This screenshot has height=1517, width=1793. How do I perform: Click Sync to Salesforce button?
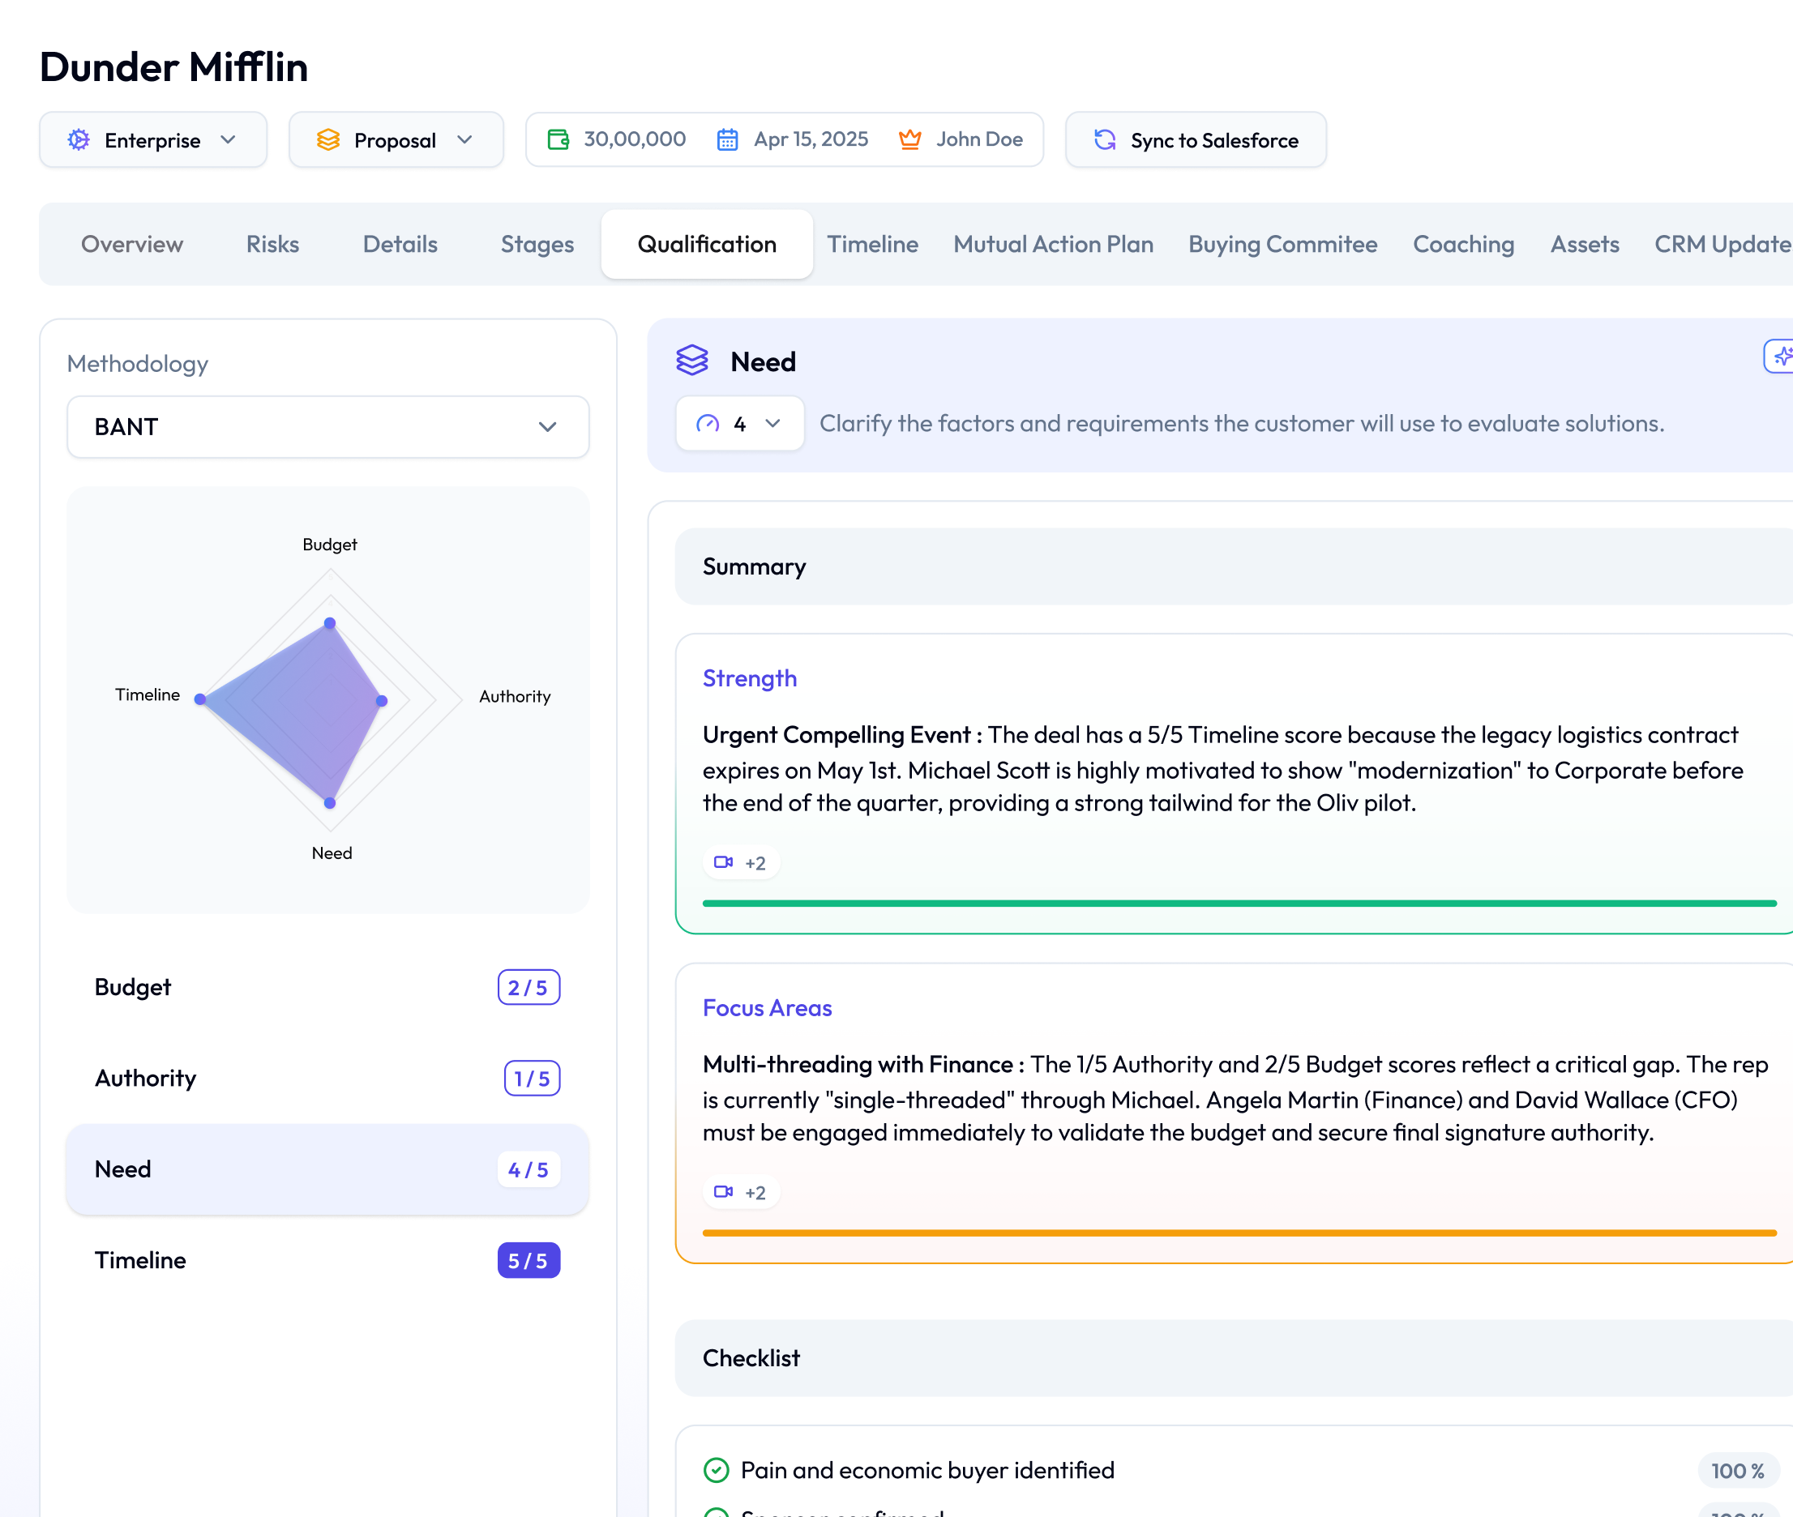click(1196, 139)
